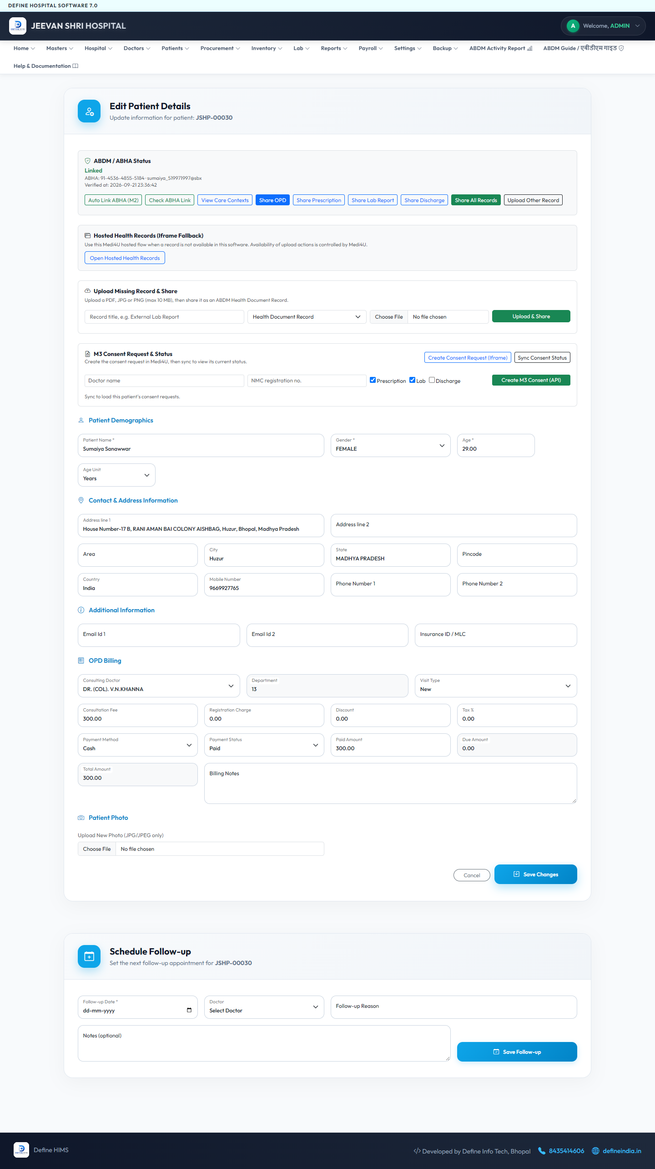Open the follow-up date calendar picker icon

pos(189,1010)
